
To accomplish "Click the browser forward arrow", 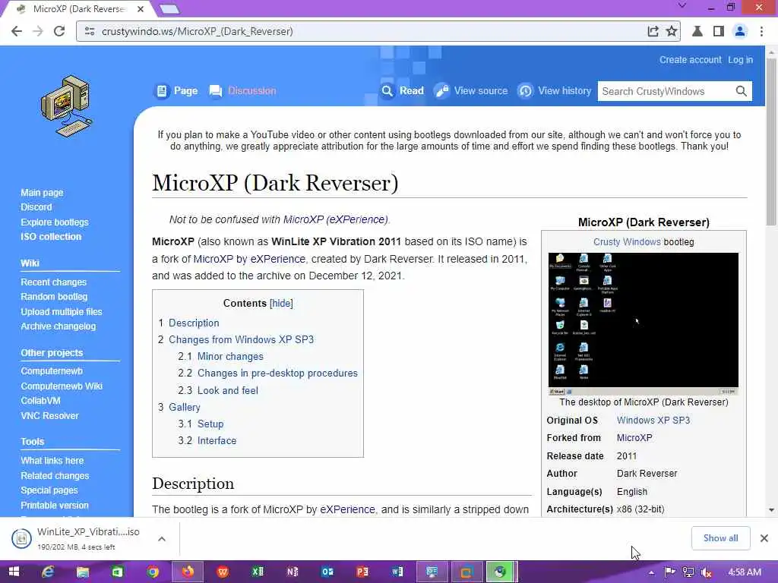I will pos(38,31).
